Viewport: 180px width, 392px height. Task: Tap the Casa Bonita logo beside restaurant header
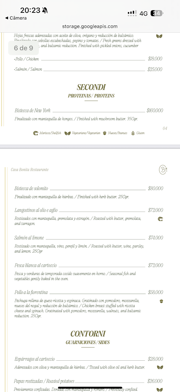coord(163,170)
